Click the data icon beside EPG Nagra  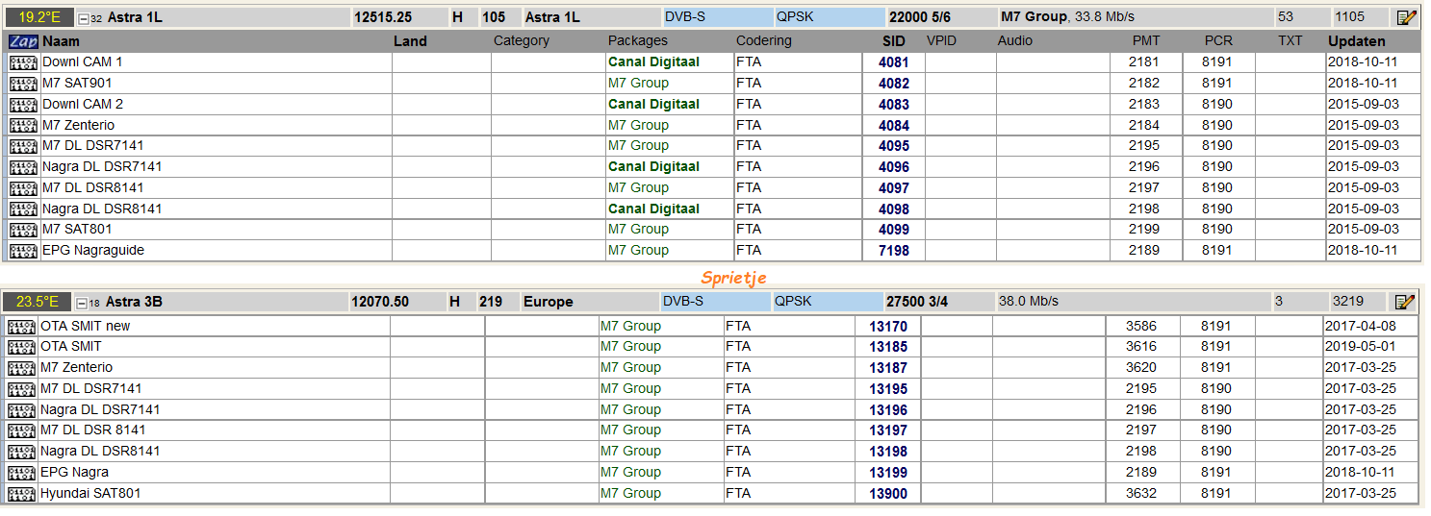coord(21,473)
